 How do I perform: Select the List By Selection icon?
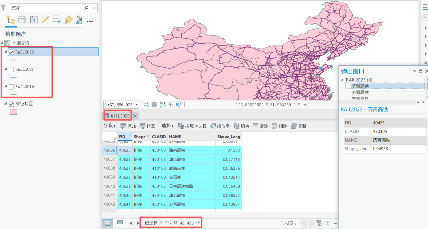[x=34, y=20]
